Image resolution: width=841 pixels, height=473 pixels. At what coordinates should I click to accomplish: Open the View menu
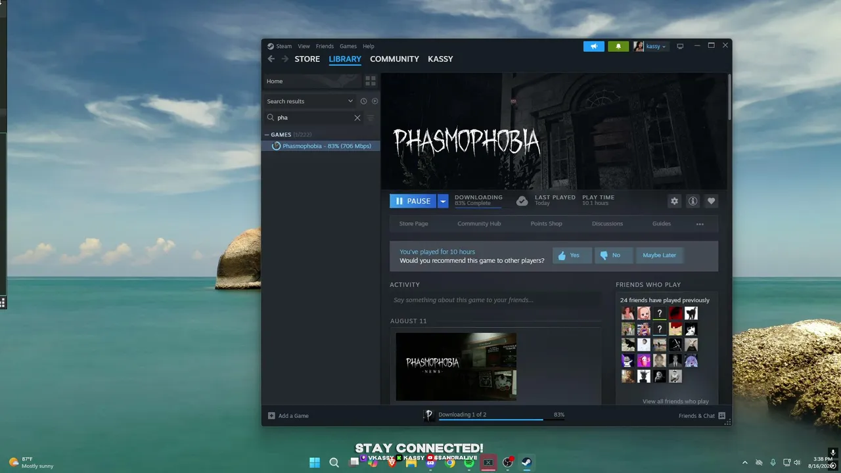tap(304, 46)
